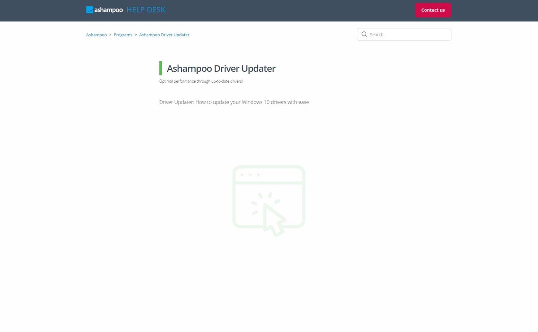Open the Ashampoo breadcrumb link

pos(96,35)
